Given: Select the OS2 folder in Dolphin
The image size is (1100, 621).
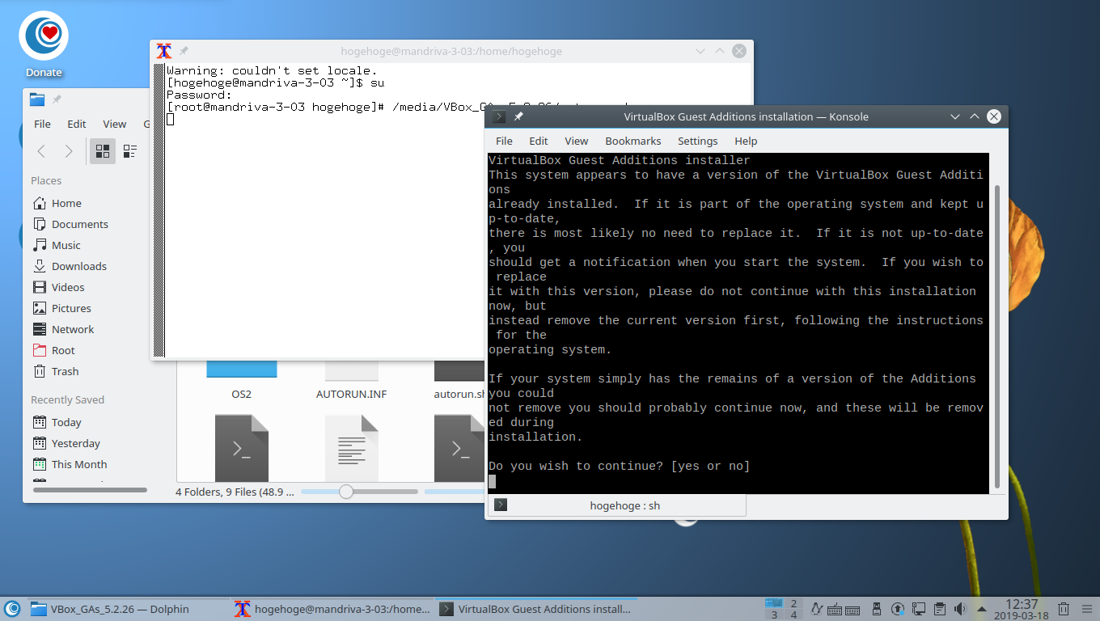Looking at the screenshot, I should coord(241,380).
